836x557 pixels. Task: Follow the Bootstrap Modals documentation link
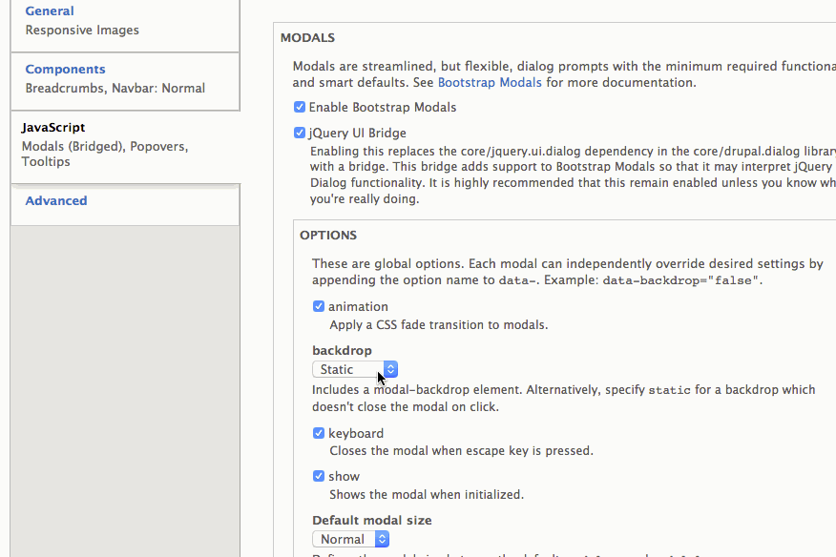point(490,82)
